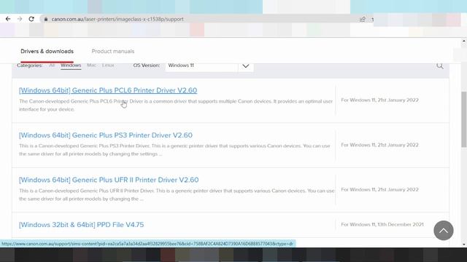
Task: Select the Mac category filter
Action: pyautogui.click(x=91, y=65)
